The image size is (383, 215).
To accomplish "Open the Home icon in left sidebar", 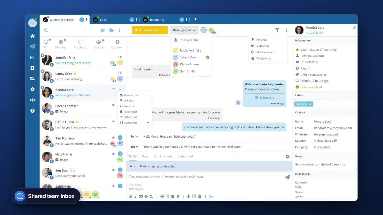I will click(32, 36).
